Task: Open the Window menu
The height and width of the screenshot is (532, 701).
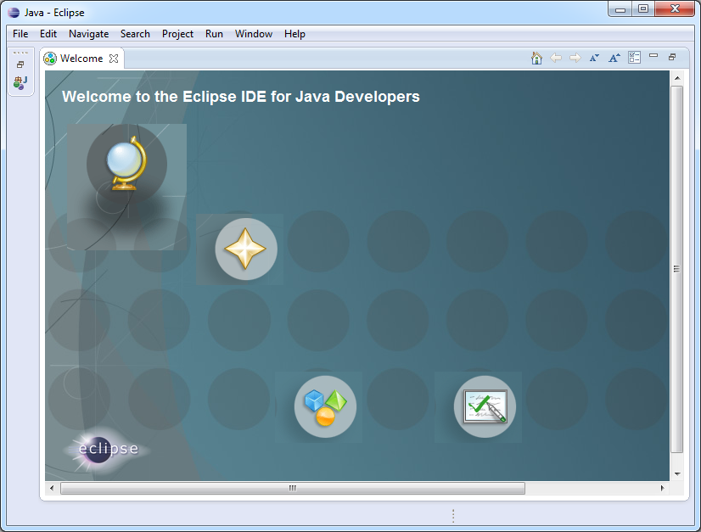Action: (254, 34)
